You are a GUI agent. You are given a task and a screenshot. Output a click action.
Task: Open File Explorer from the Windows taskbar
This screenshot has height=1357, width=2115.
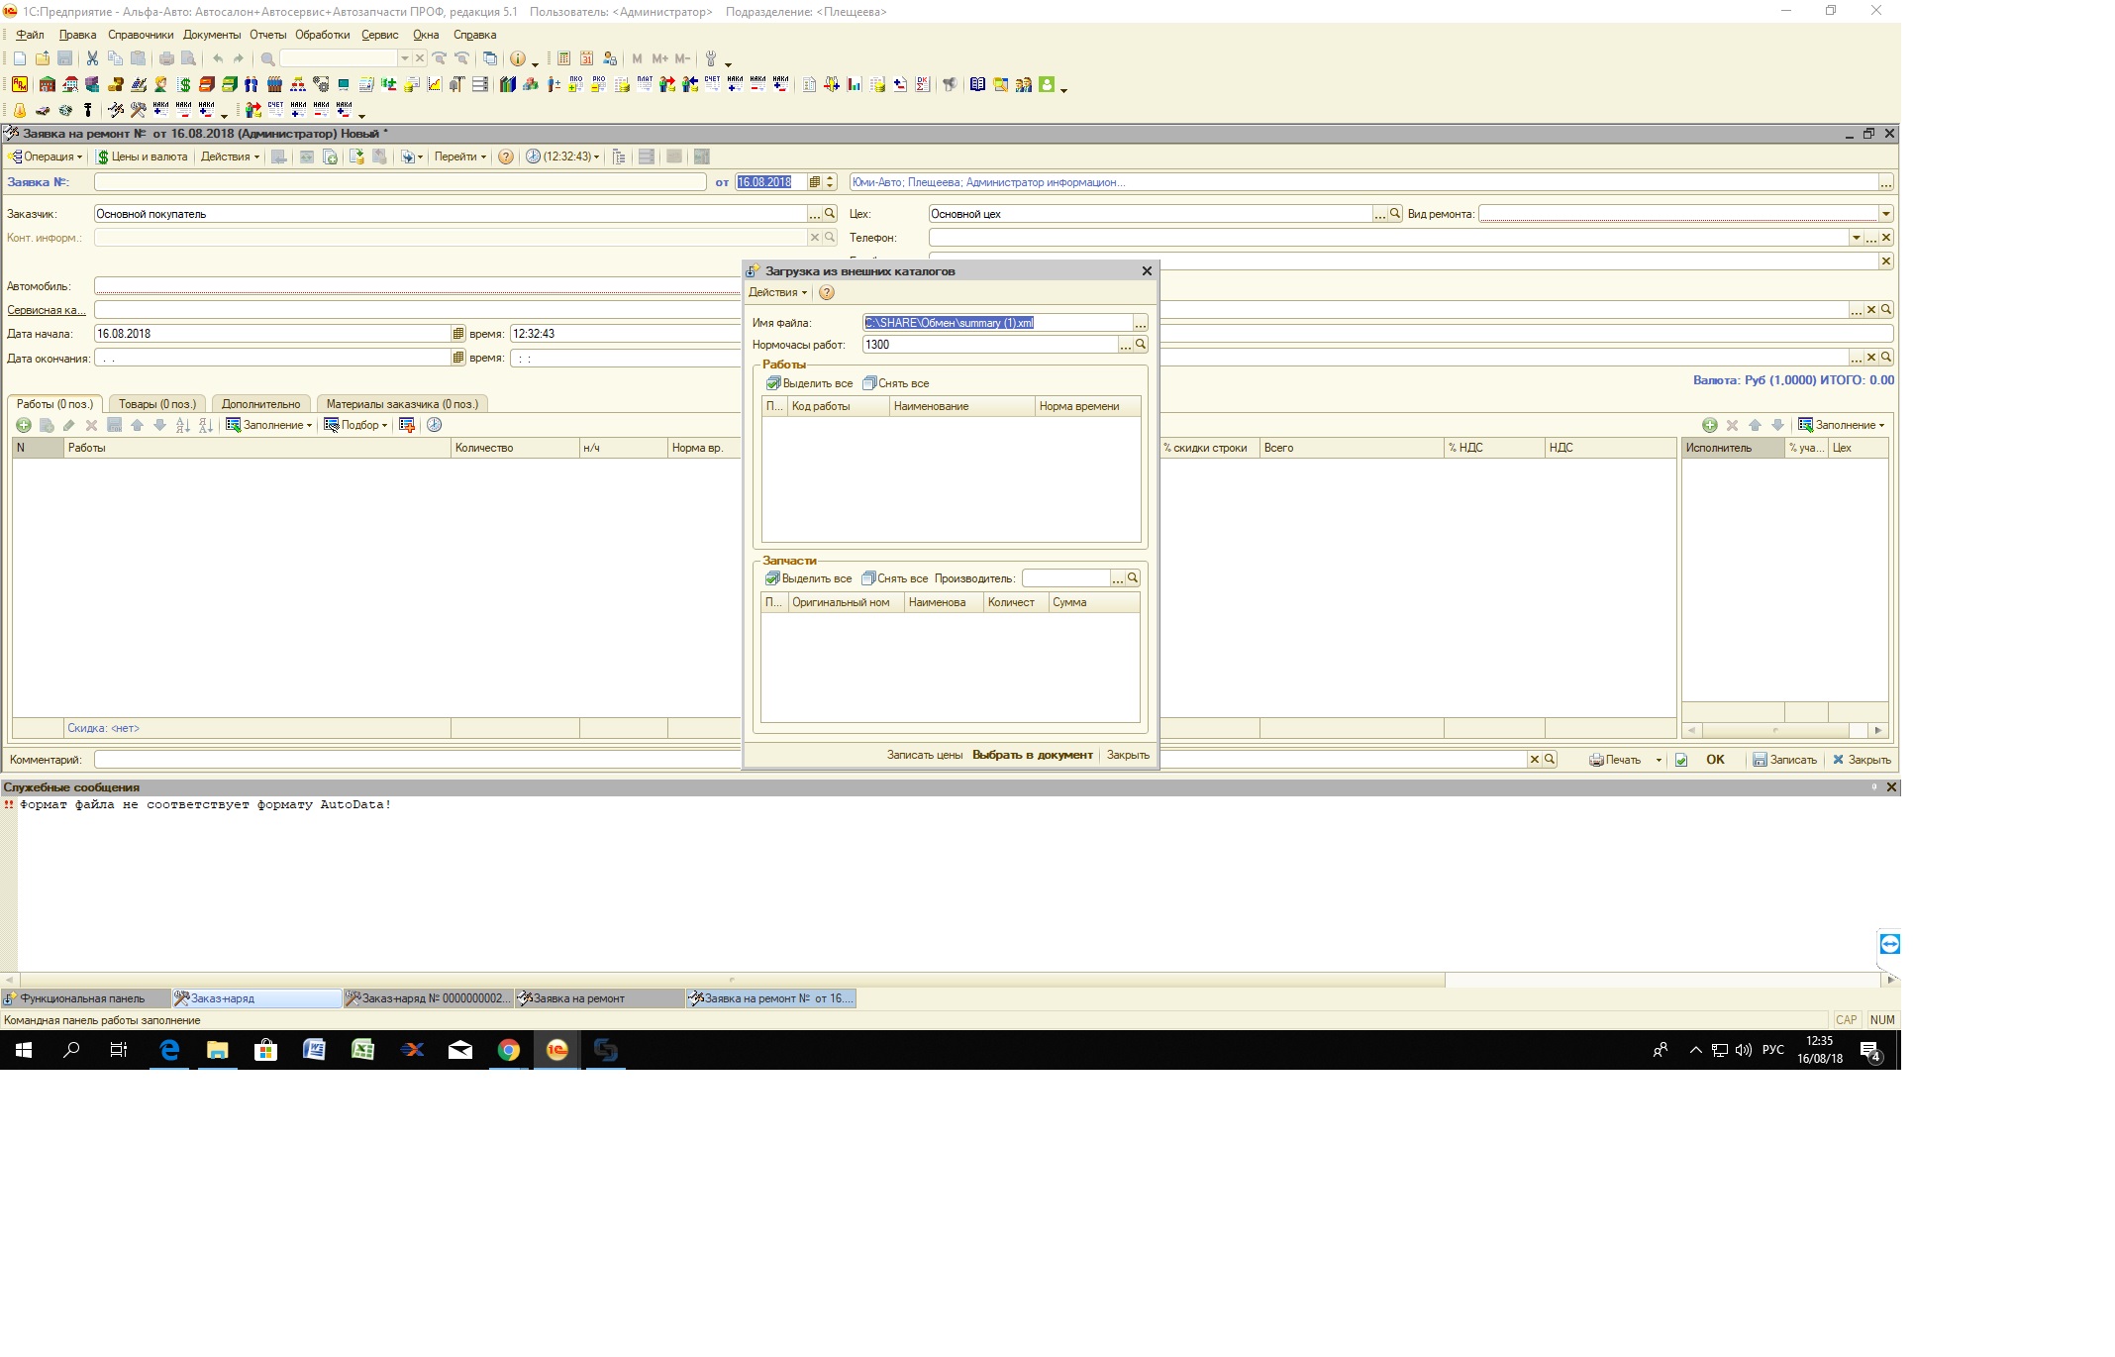pos(218,1050)
